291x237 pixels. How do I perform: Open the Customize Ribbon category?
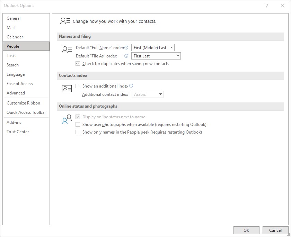tap(26, 103)
